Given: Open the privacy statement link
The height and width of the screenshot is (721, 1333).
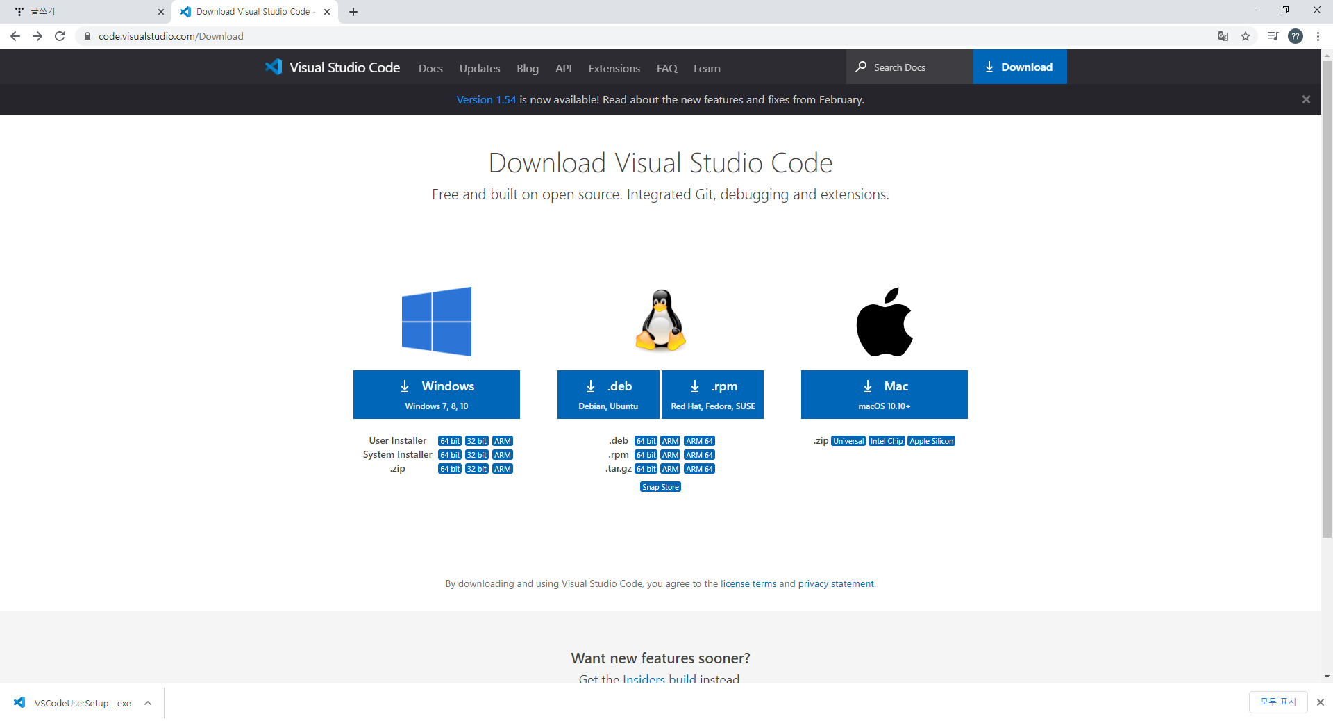Looking at the screenshot, I should [x=836, y=583].
